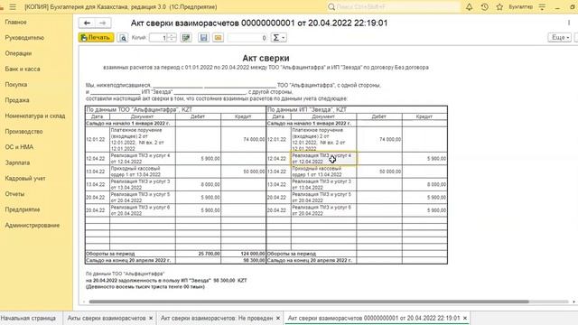Open the Продажа section
This screenshot has width=578, height=325.
17,100
